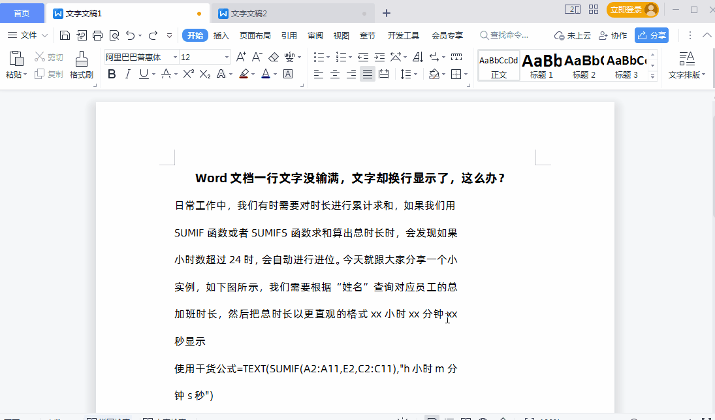Open paragraph shading dropdown arrow

443,74
